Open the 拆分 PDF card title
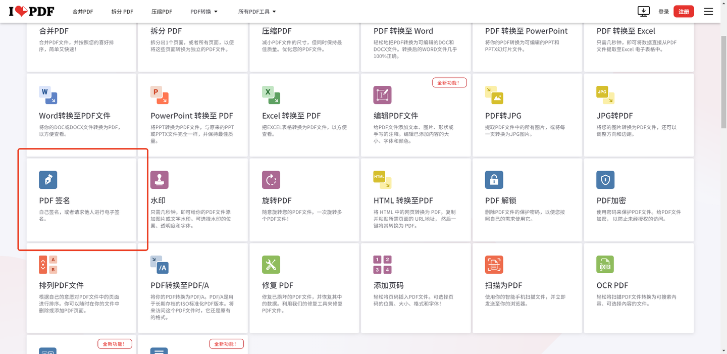This screenshot has height=354, width=727. pyautogui.click(x=166, y=31)
